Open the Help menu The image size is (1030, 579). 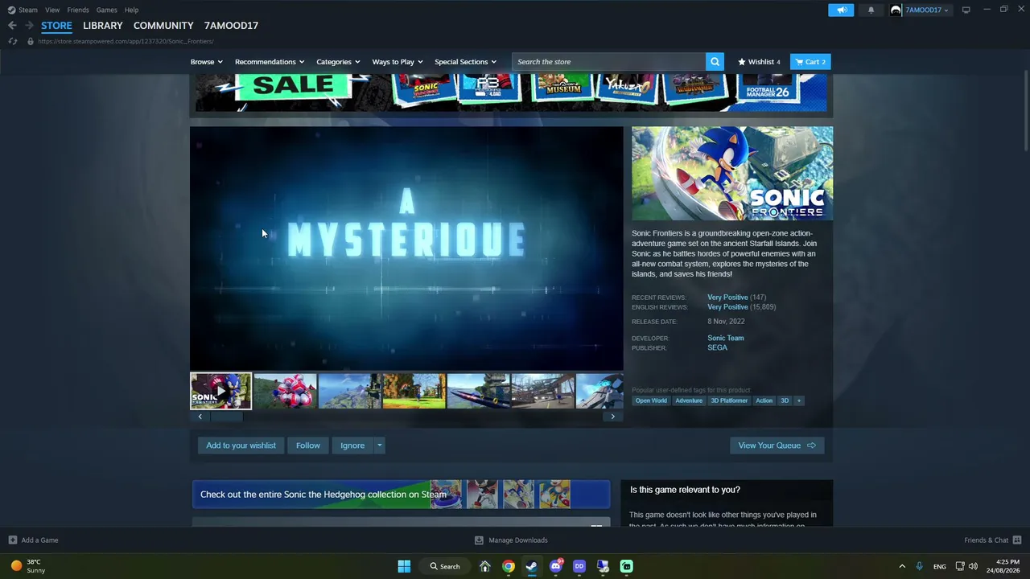(x=132, y=10)
